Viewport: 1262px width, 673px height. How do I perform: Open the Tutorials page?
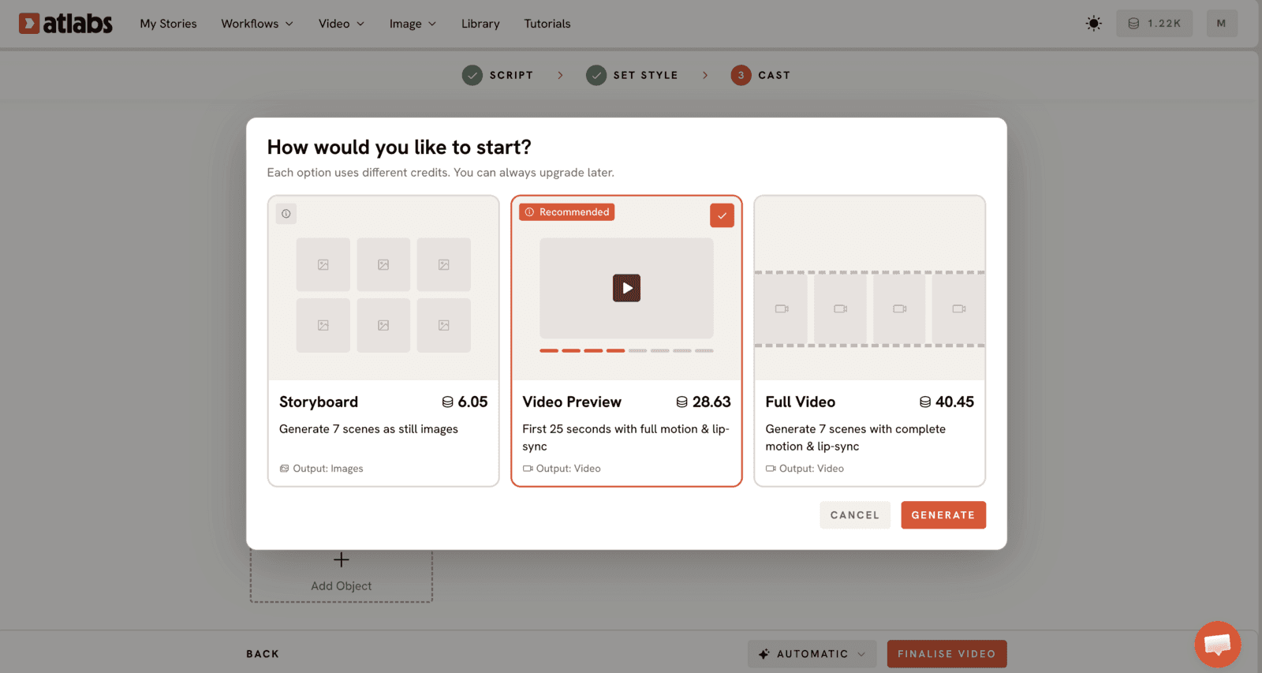pos(547,24)
